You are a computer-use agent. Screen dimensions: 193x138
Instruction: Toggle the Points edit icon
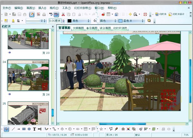111,129
